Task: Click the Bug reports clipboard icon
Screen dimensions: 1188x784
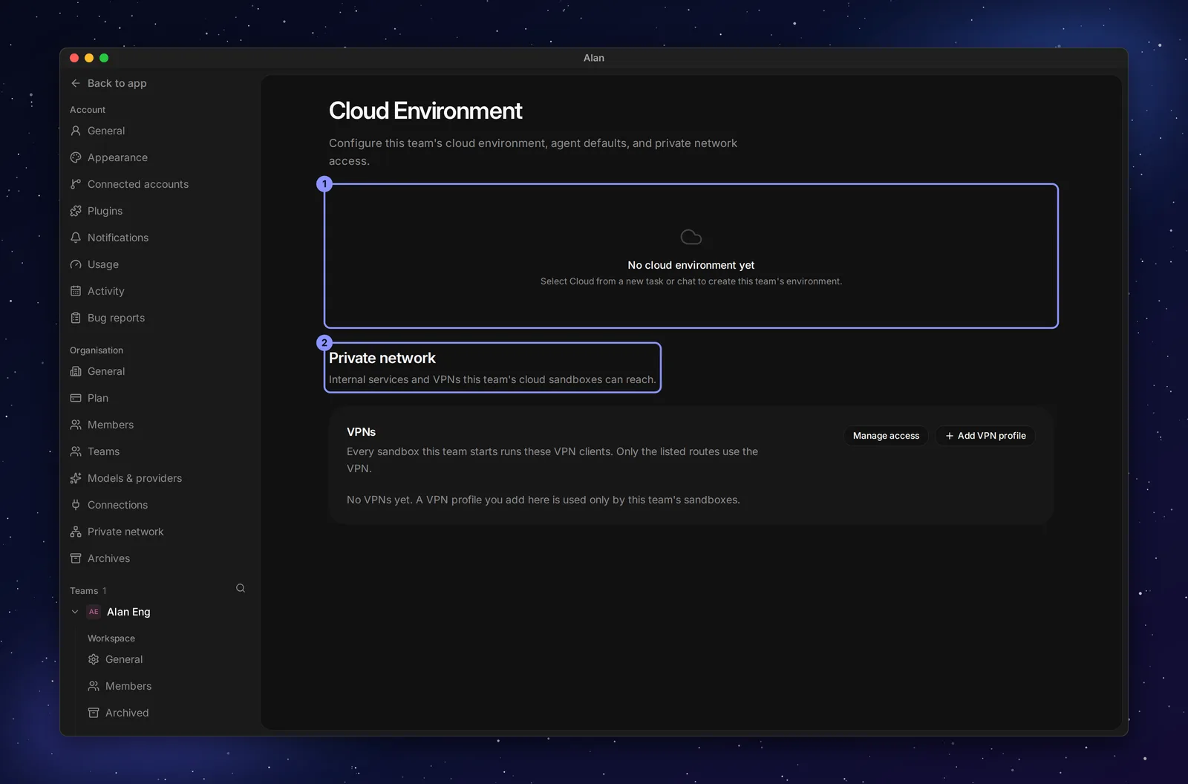Action: point(76,318)
